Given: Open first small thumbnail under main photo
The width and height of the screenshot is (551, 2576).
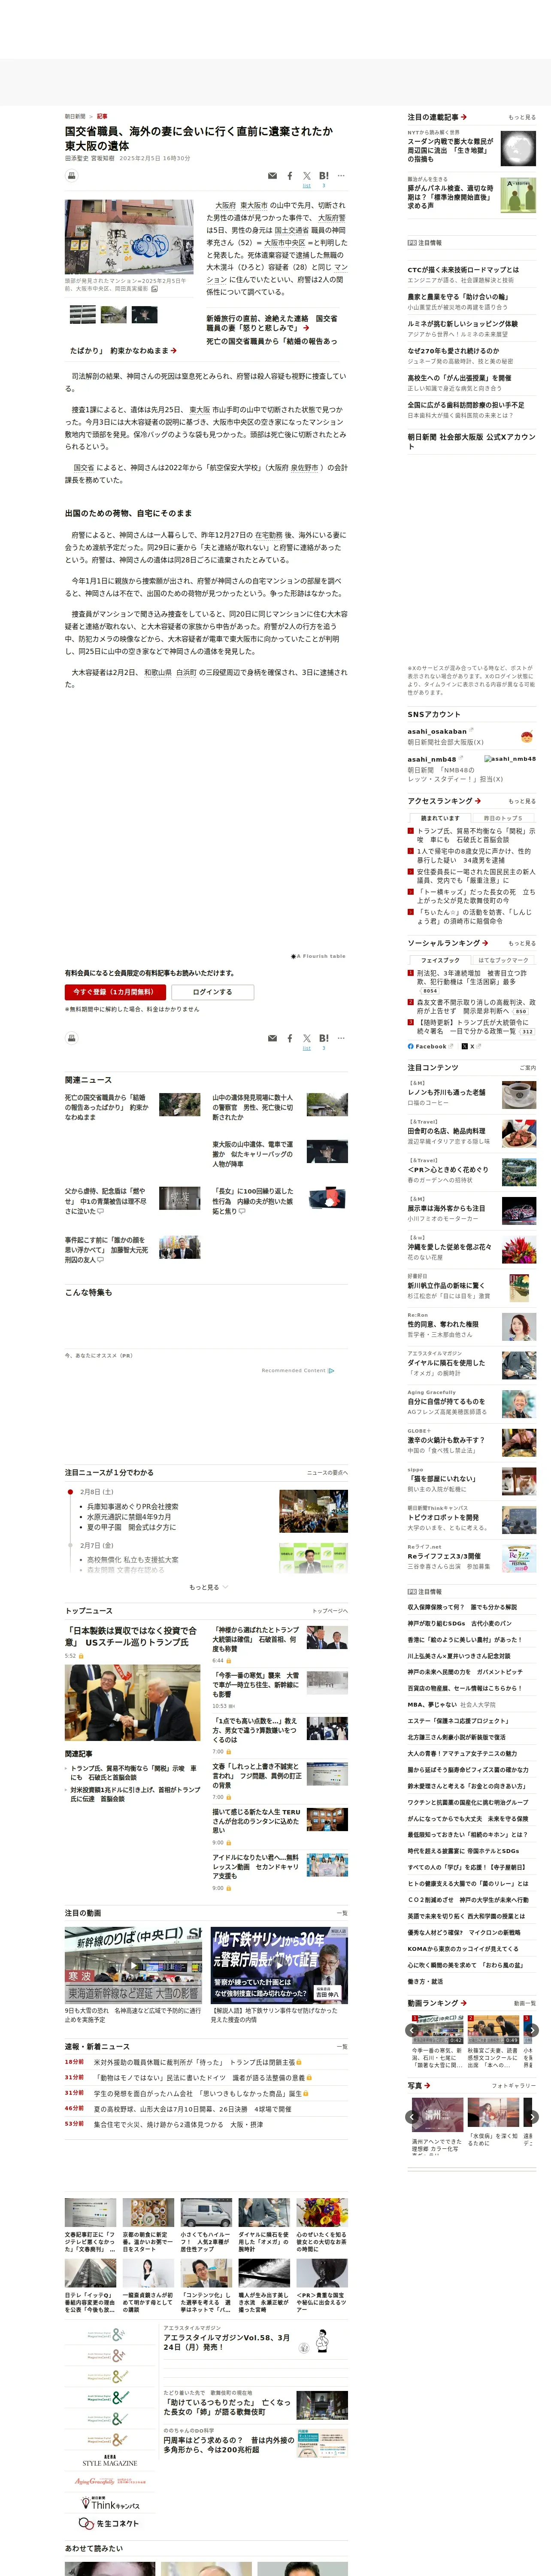Looking at the screenshot, I should click(x=83, y=314).
